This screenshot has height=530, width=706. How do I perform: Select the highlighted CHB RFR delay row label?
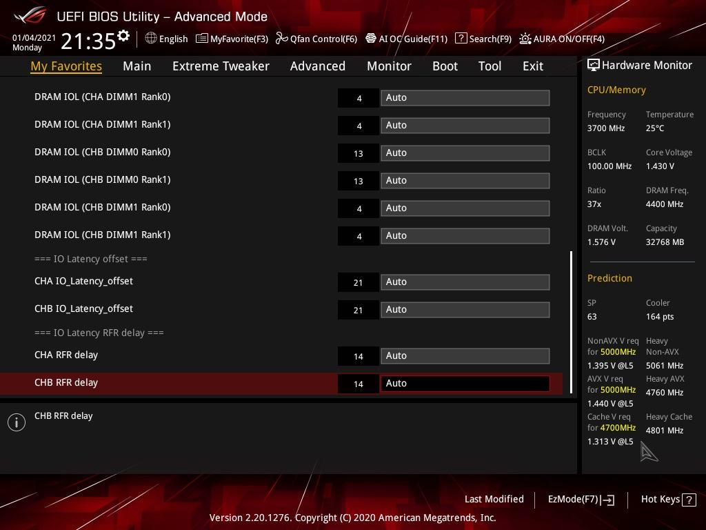coord(66,382)
